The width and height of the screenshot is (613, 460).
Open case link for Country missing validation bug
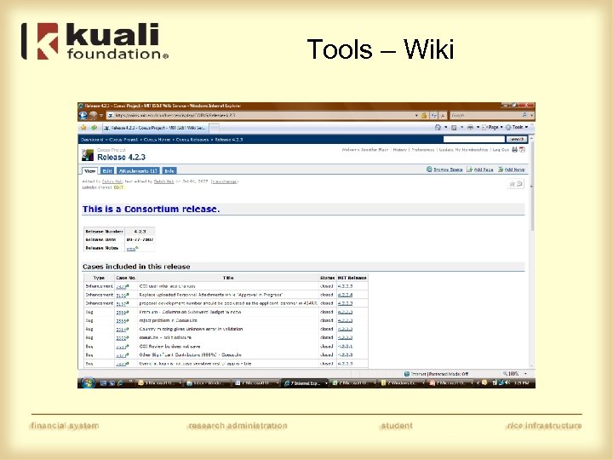[x=122, y=330]
